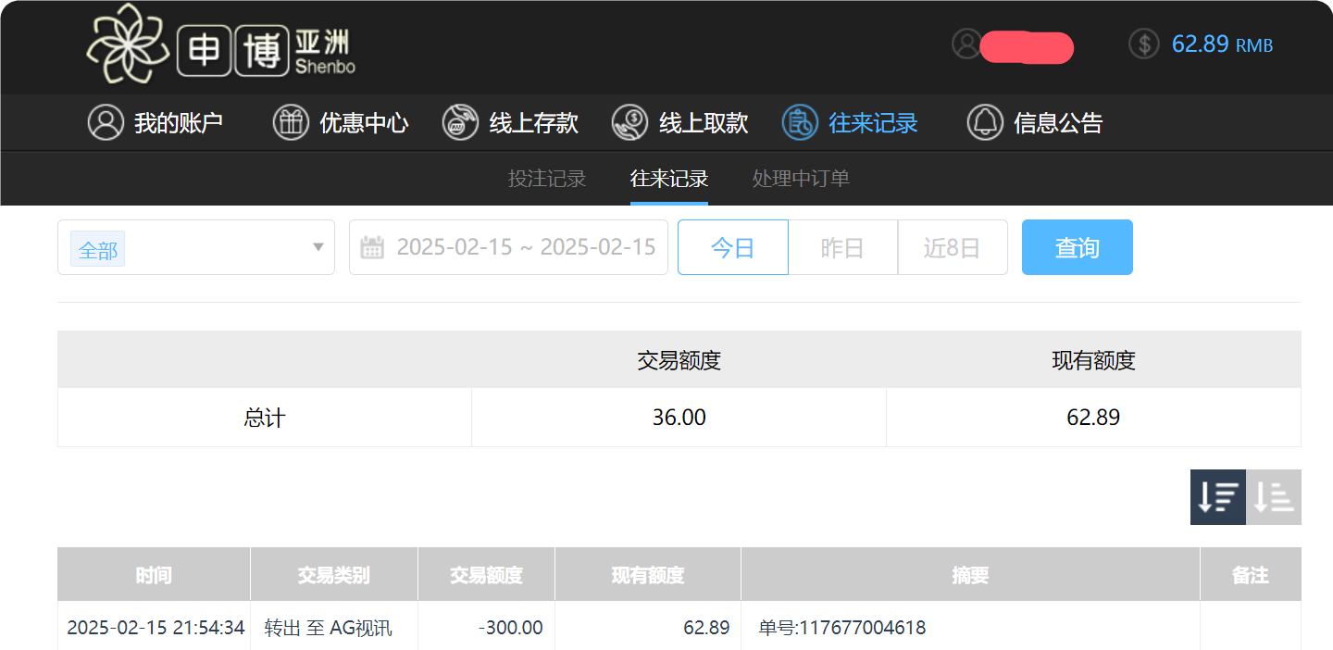1333x650 pixels.
Task: Select the 今日 filter option
Action: click(732, 247)
